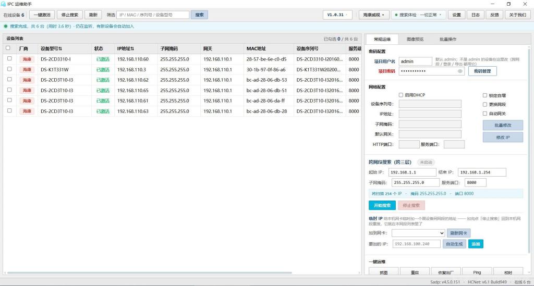Click the 修改 IP button
Screen dimensions: 534x286
503,138
